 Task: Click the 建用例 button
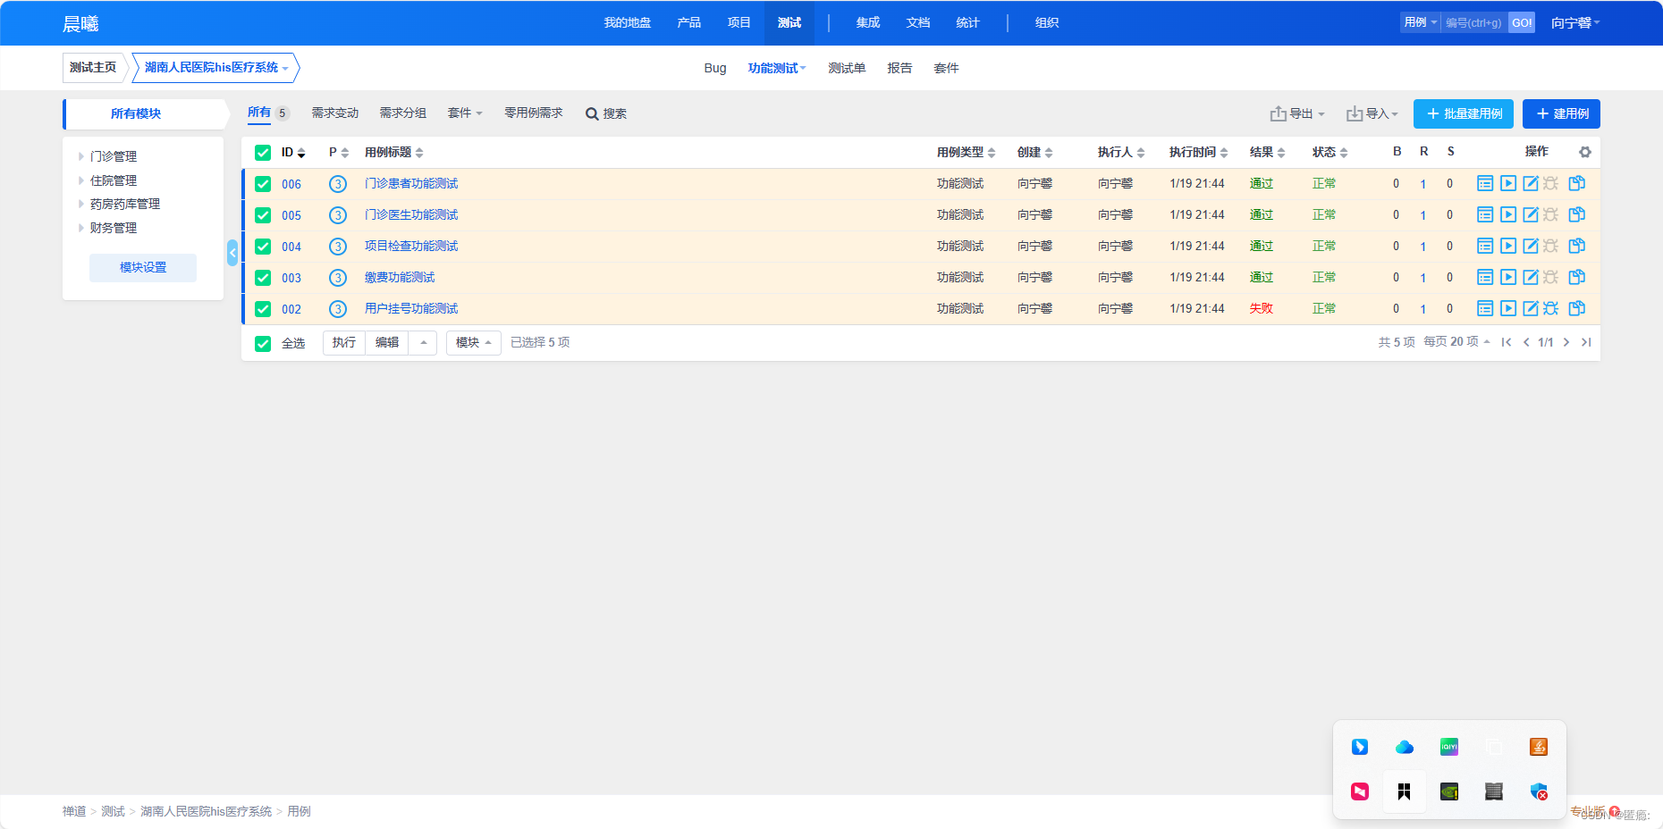click(x=1561, y=113)
